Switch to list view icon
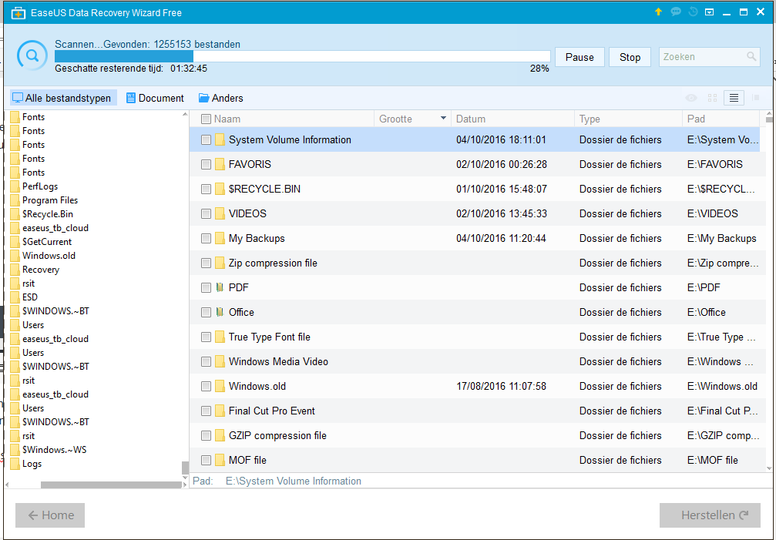 (x=734, y=98)
